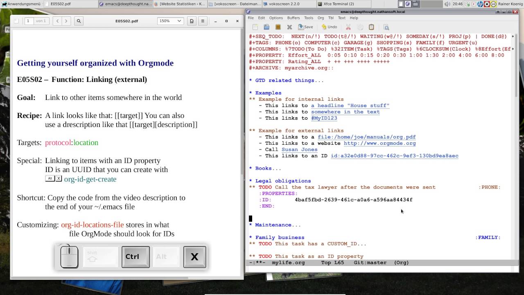Click the discard-buffer X icon in Emacs toolbar
This screenshot has width=524, height=295.
click(289, 27)
